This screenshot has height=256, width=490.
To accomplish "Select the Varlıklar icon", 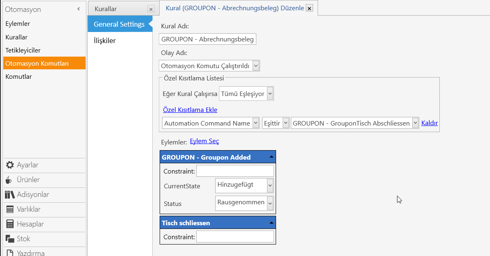I will coord(10,209).
